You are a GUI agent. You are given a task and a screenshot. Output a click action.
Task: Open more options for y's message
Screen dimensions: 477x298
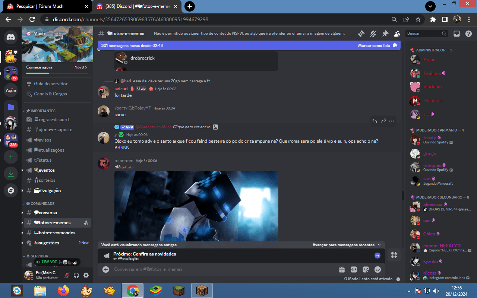coord(392,121)
